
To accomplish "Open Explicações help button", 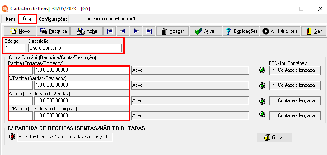I will [241, 31].
